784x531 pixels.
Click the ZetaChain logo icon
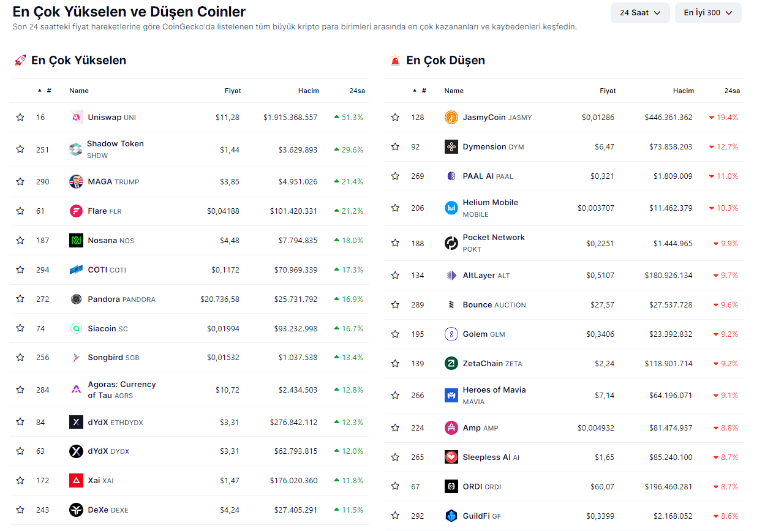[451, 364]
